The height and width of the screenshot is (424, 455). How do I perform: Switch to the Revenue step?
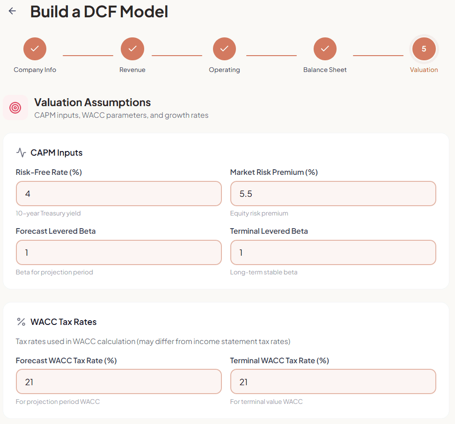(x=132, y=69)
